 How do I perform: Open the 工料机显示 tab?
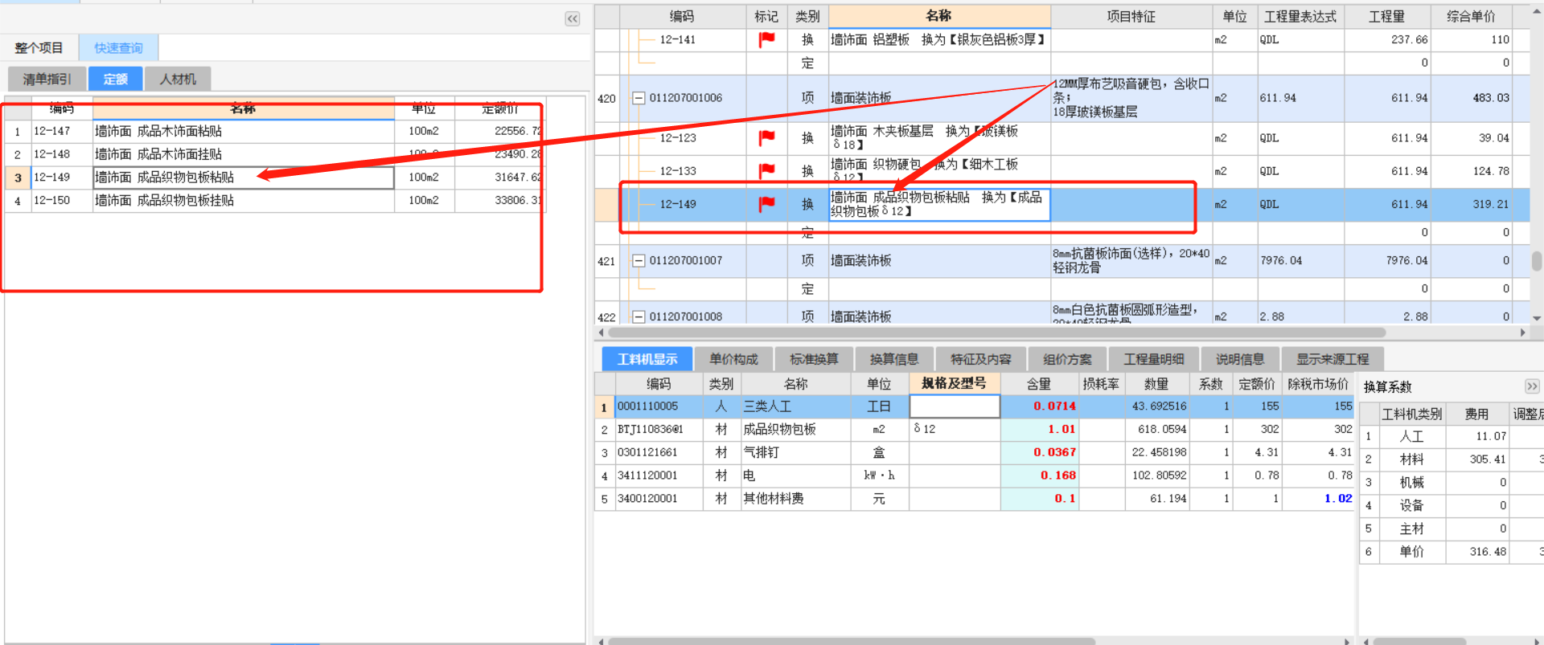tap(647, 359)
